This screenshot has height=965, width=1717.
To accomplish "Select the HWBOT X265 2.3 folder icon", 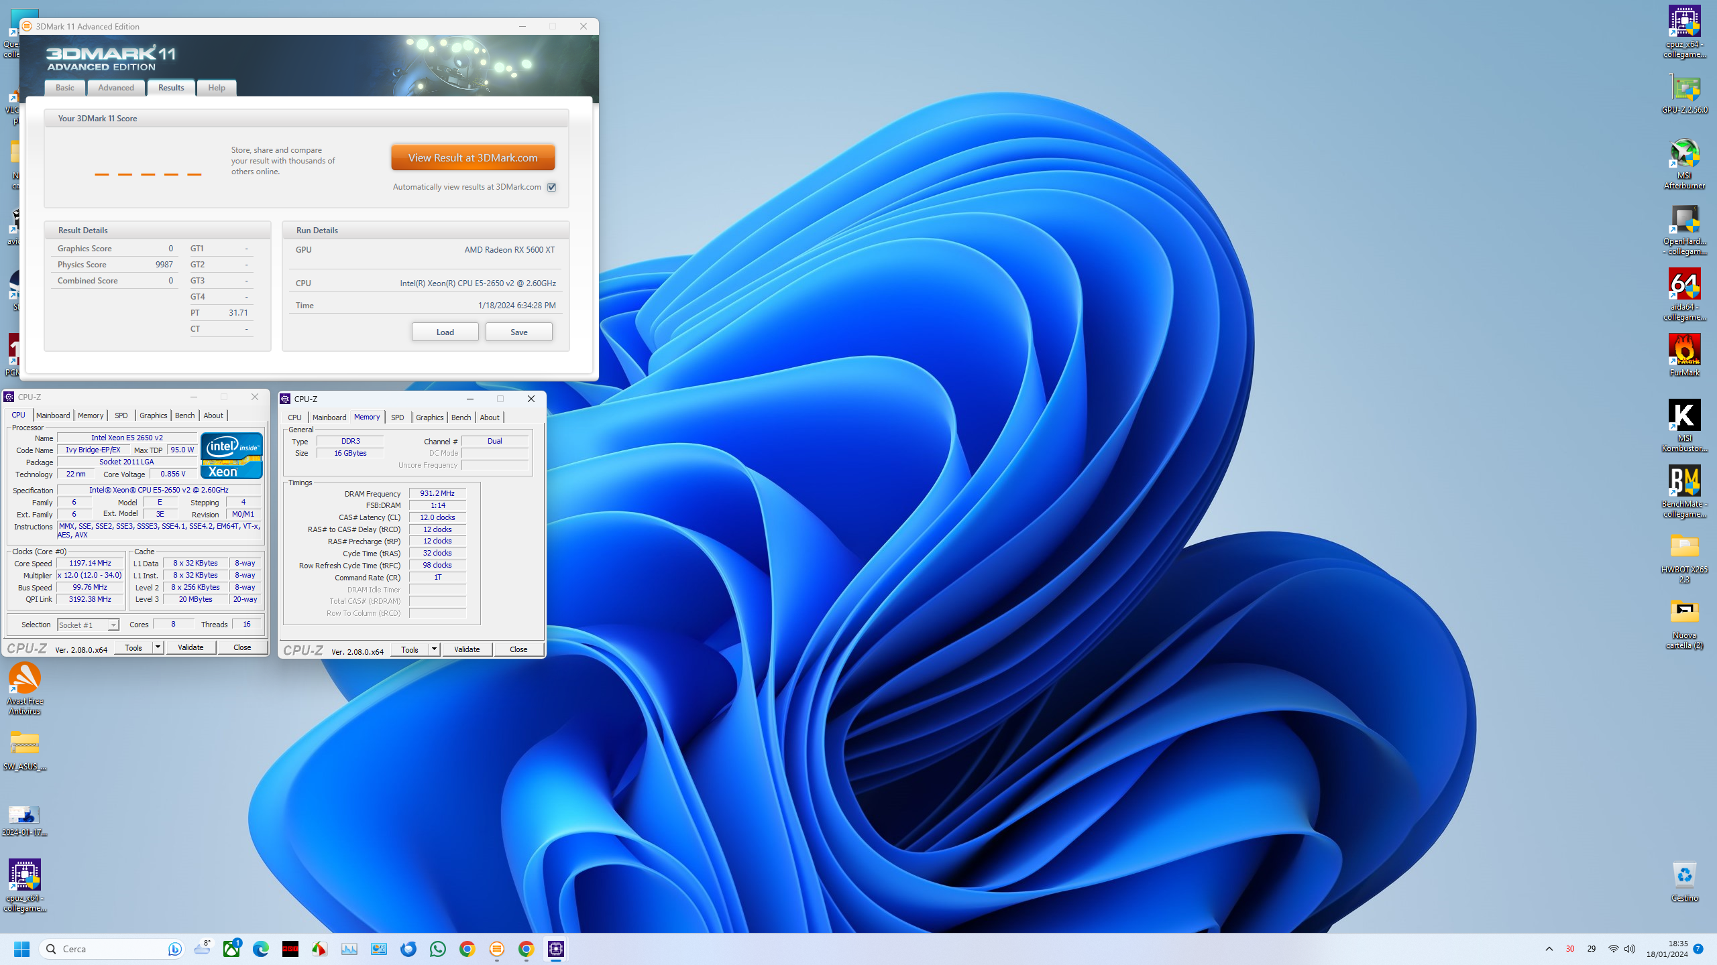I will (1684, 558).
